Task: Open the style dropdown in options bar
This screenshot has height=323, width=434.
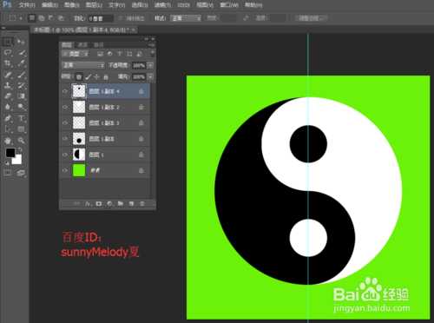Action: (x=186, y=18)
